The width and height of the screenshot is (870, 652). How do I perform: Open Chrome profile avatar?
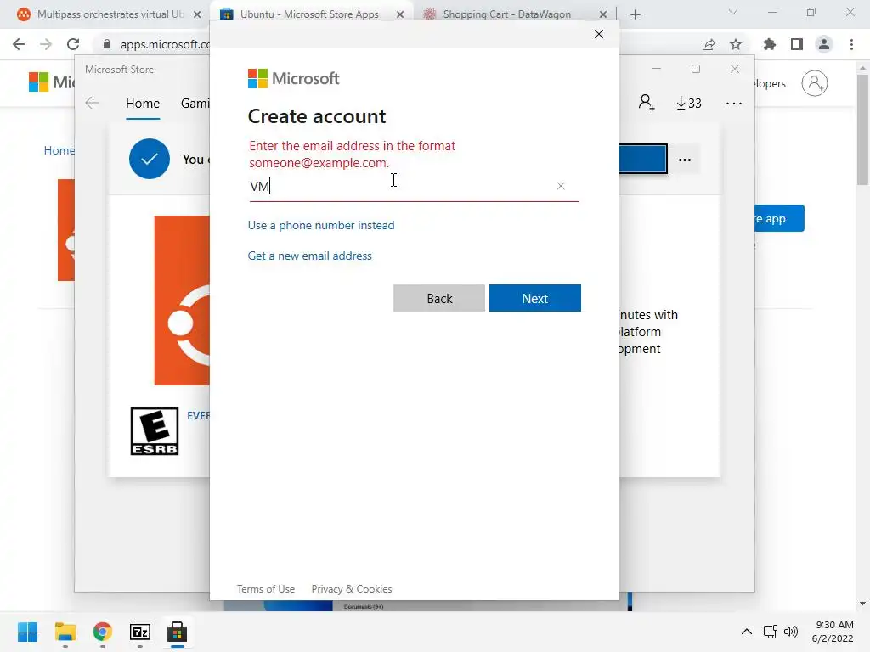(824, 44)
